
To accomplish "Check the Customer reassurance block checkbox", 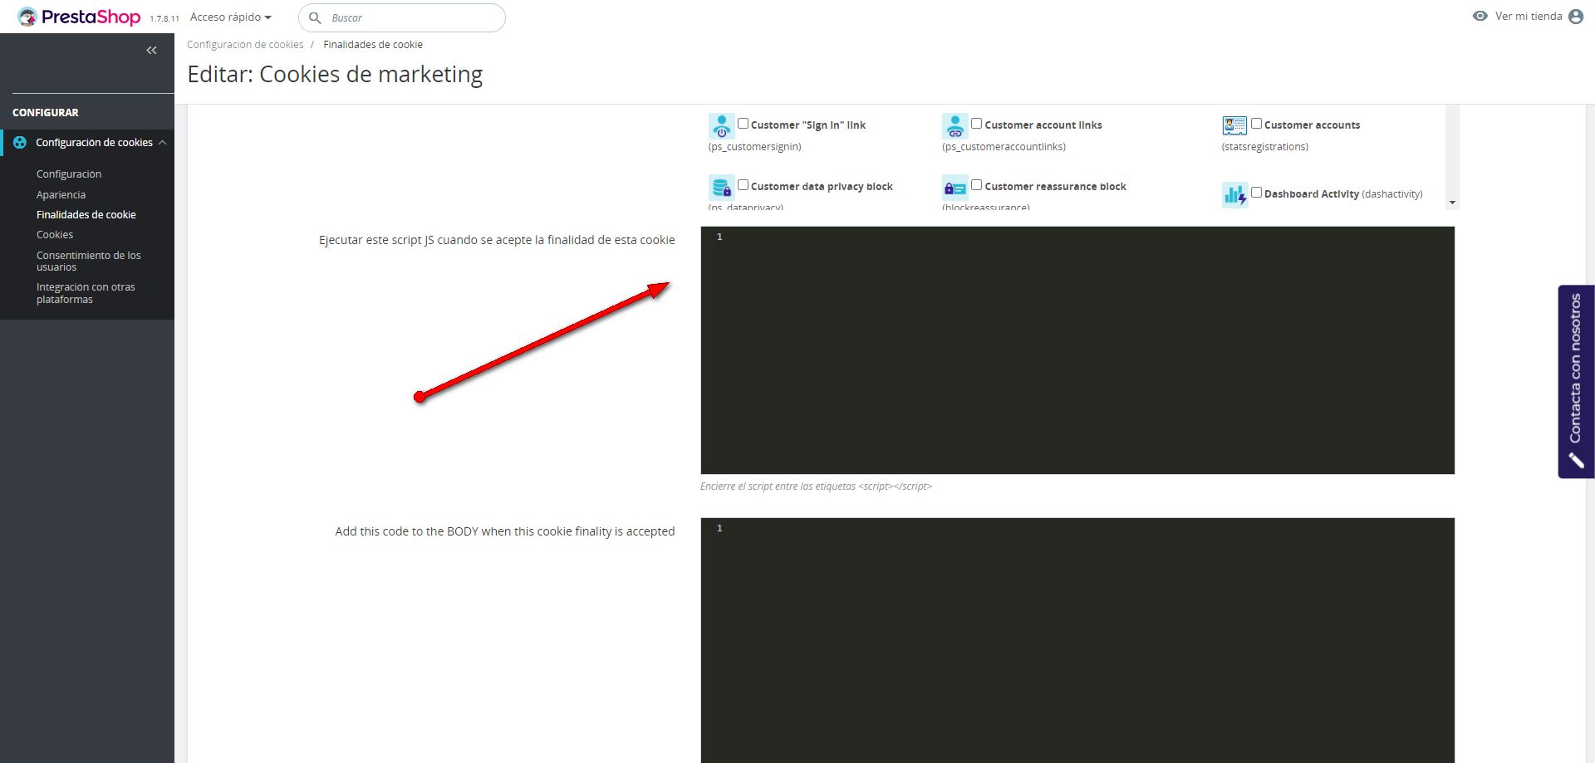I will coord(977,185).
